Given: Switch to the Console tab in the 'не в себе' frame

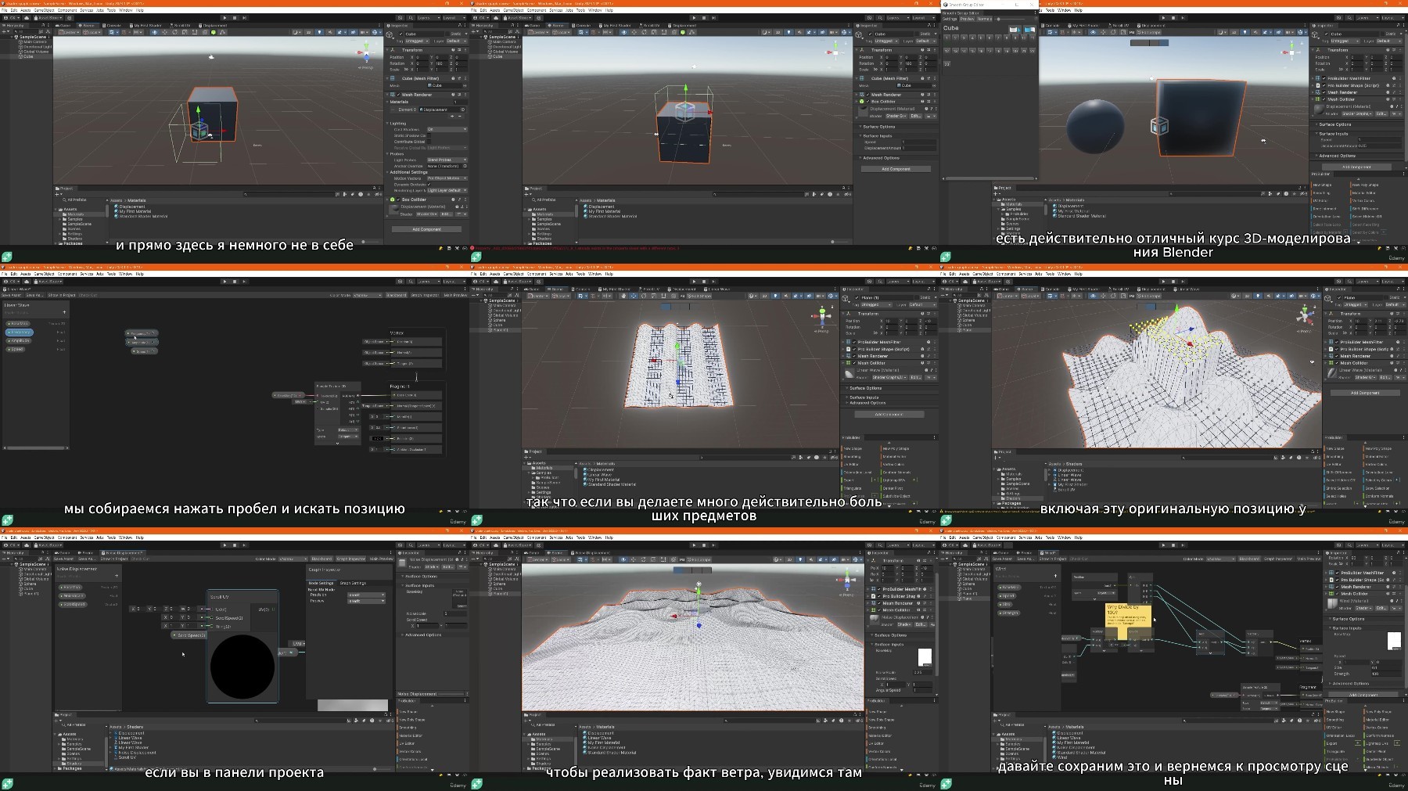Looking at the screenshot, I should (112, 25).
